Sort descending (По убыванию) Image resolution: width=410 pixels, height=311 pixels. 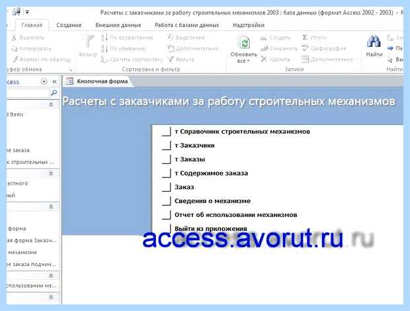click(124, 49)
